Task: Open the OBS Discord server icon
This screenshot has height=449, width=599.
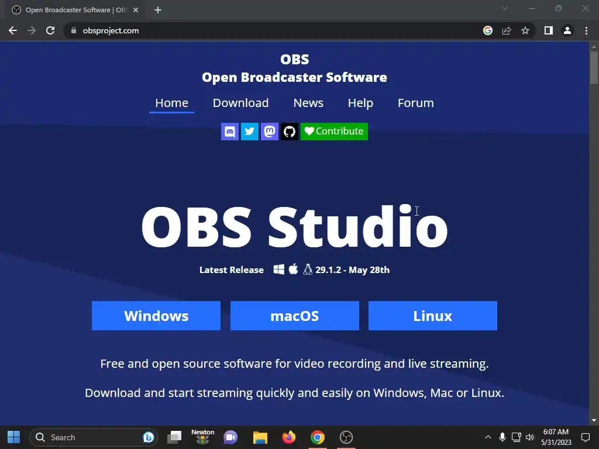Action: (229, 132)
